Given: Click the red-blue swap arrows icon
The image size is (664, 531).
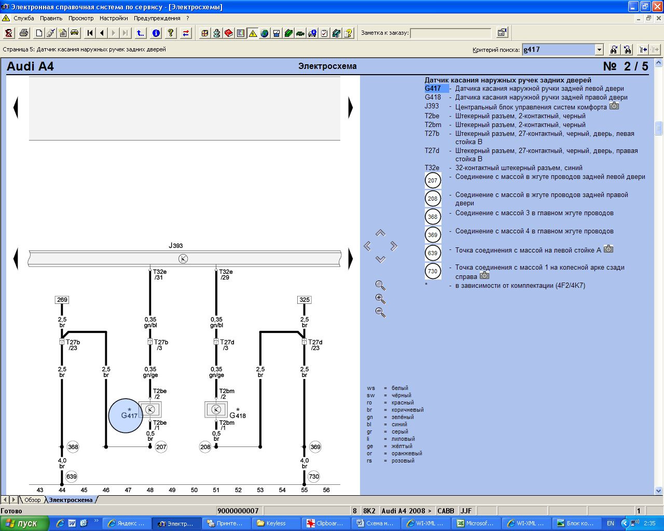Looking at the screenshot, I should (186, 33).
